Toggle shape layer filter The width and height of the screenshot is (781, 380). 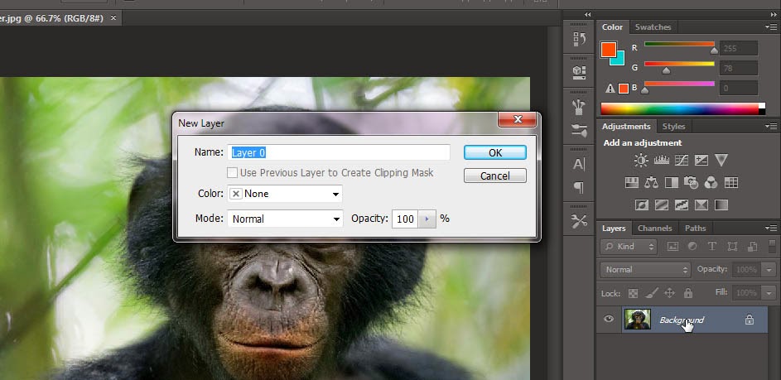pos(732,246)
